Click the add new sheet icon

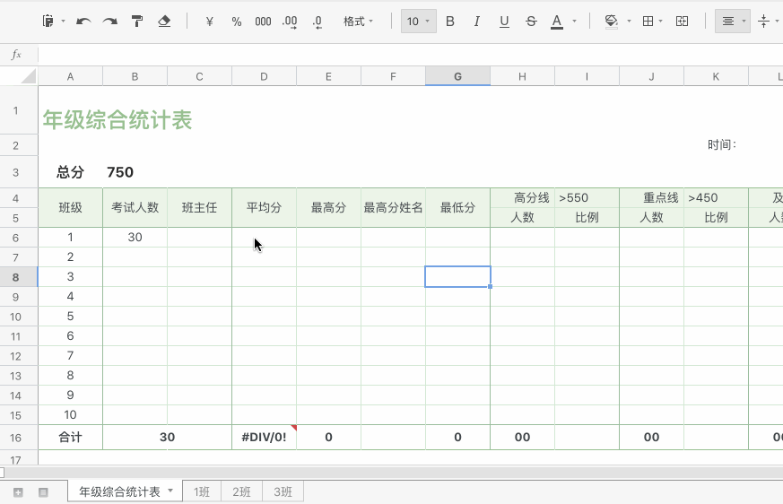[18, 492]
